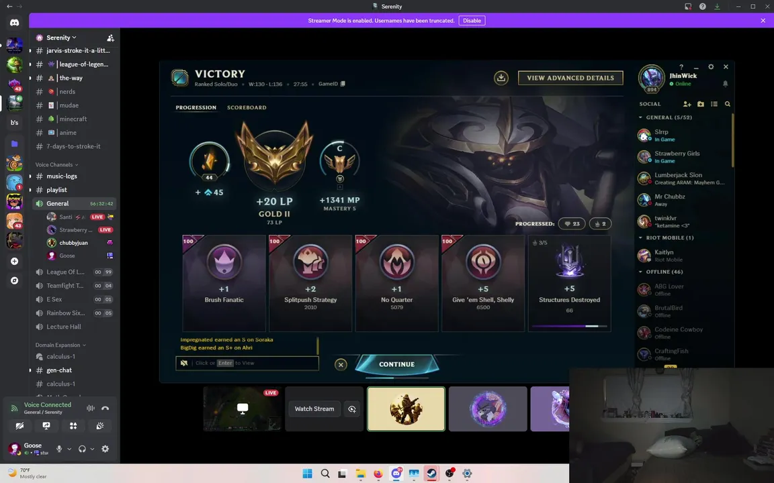Viewport: 774px width, 483px height.
Task: Open weather widget showing 70°F
Action: pyautogui.click(x=28, y=473)
